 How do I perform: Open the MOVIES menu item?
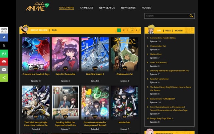(x=146, y=8)
